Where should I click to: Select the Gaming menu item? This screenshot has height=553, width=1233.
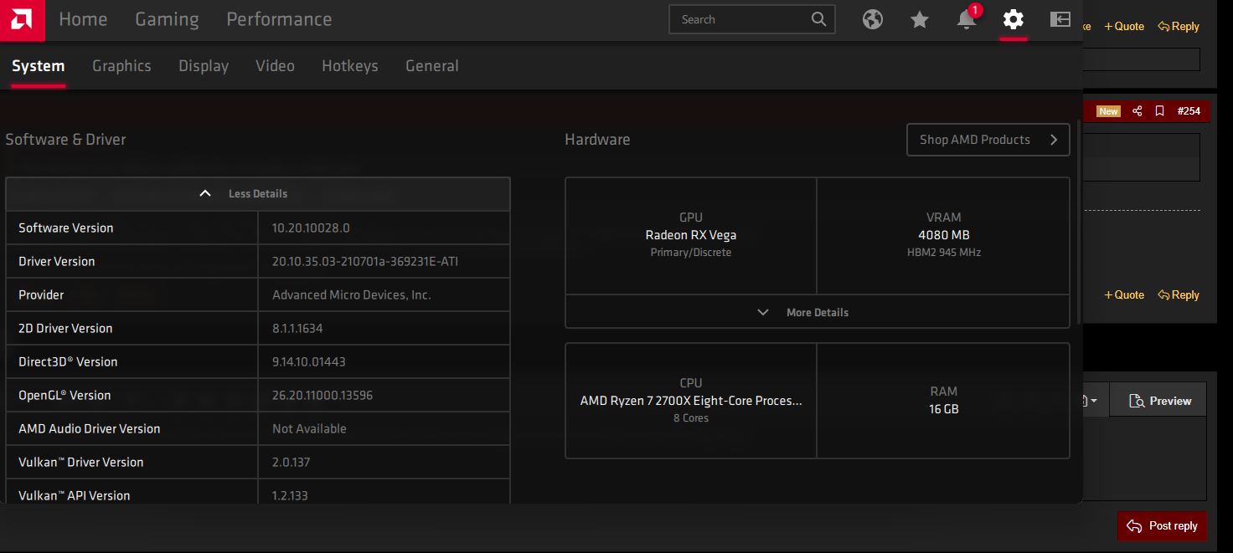(167, 19)
